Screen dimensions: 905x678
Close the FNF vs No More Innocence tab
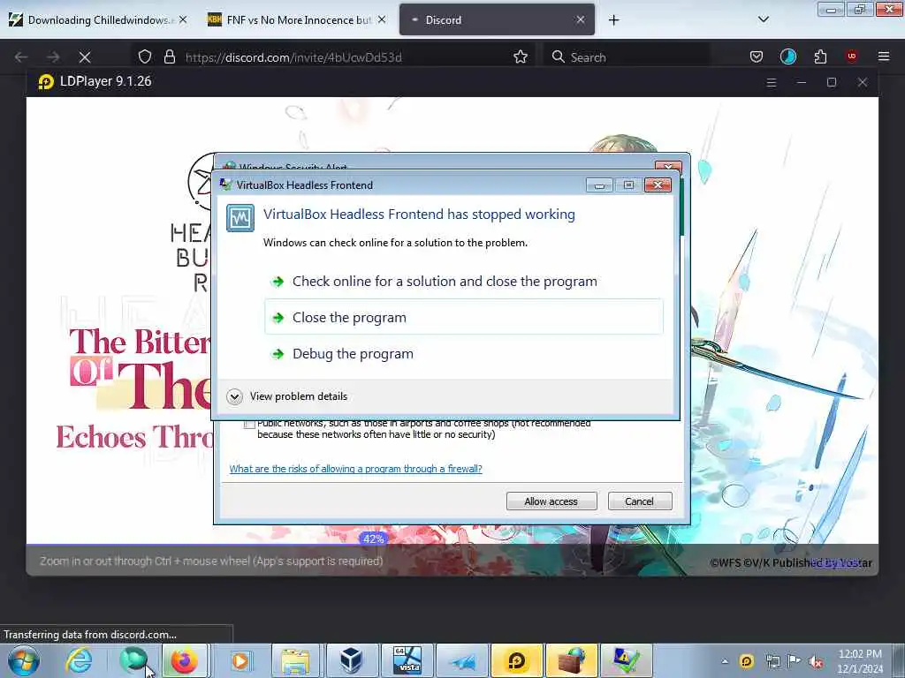[x=382, y=19]
